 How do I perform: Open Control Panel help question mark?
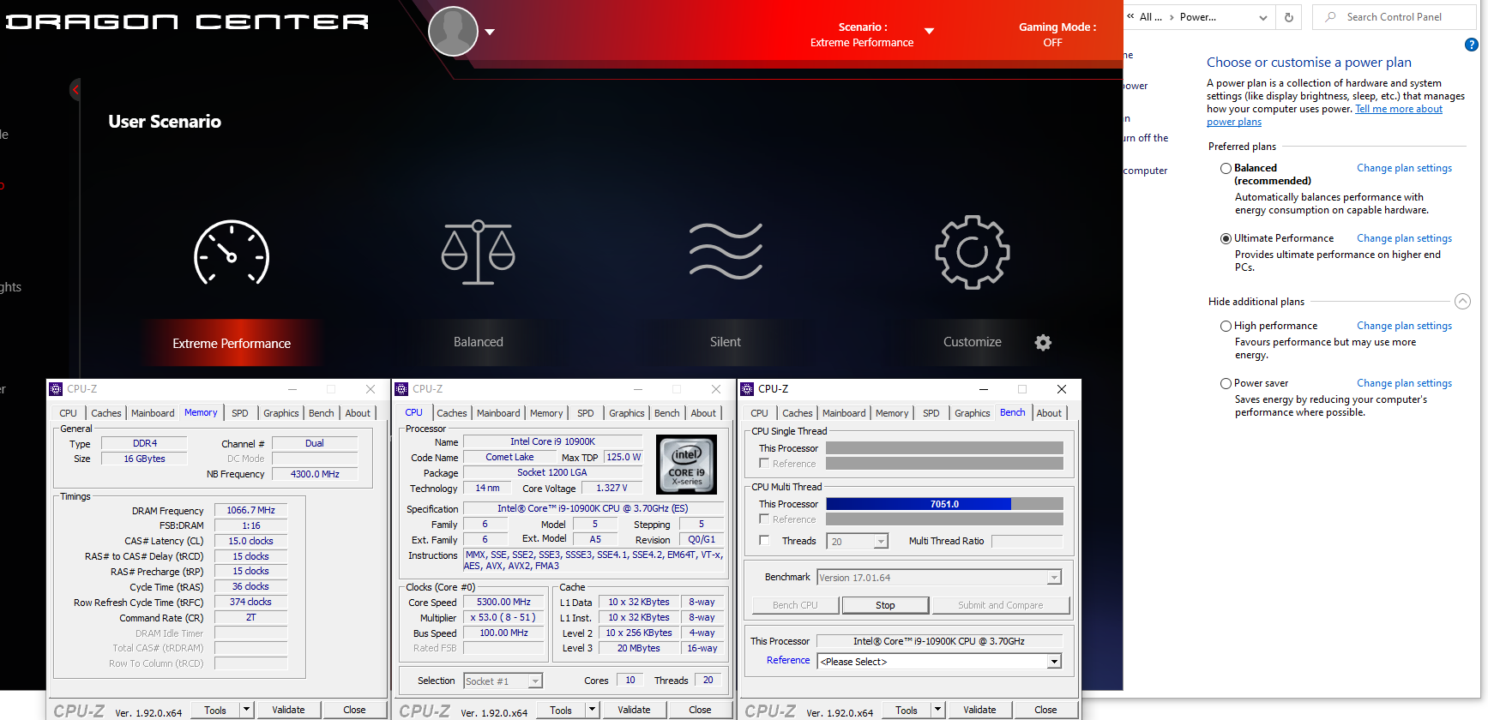pos(1472,45)
